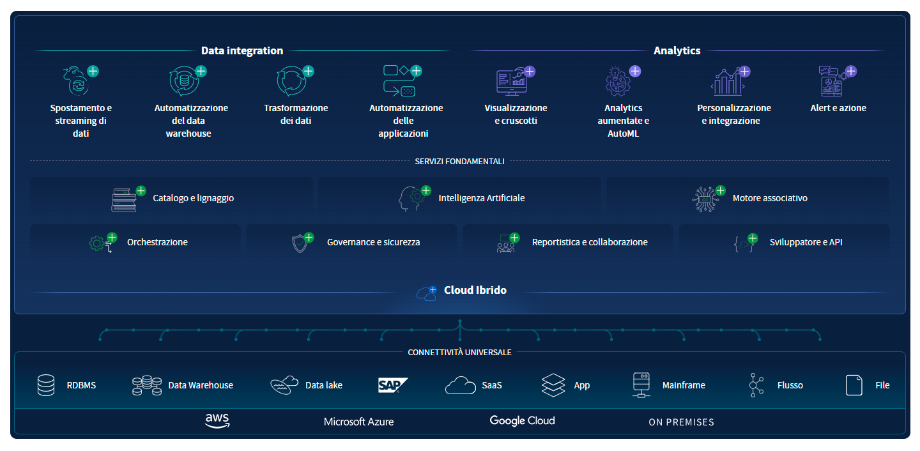This screenshot has width=920, height=451.
Task: Expand plus badge on Visualizzazione e cruscotti
Action: point(530,71)
